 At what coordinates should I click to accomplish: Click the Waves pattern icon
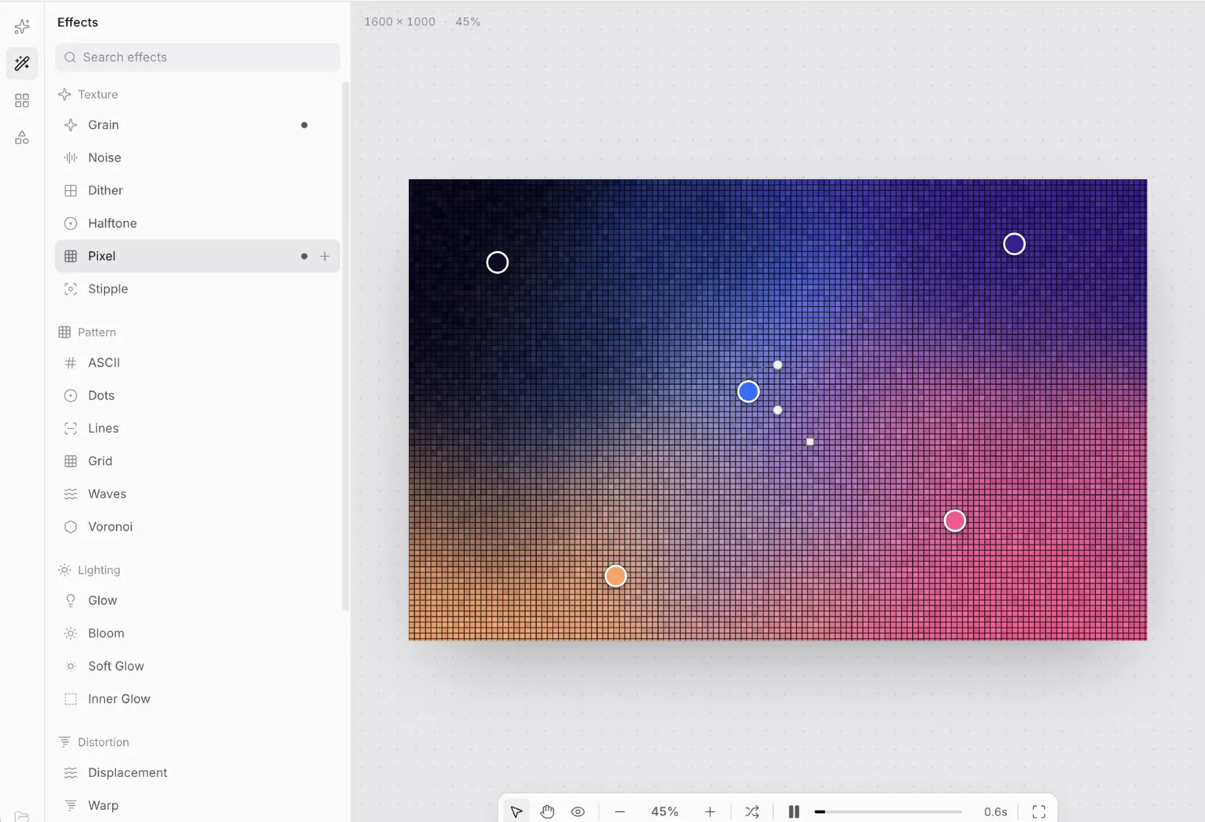(70, 494)
